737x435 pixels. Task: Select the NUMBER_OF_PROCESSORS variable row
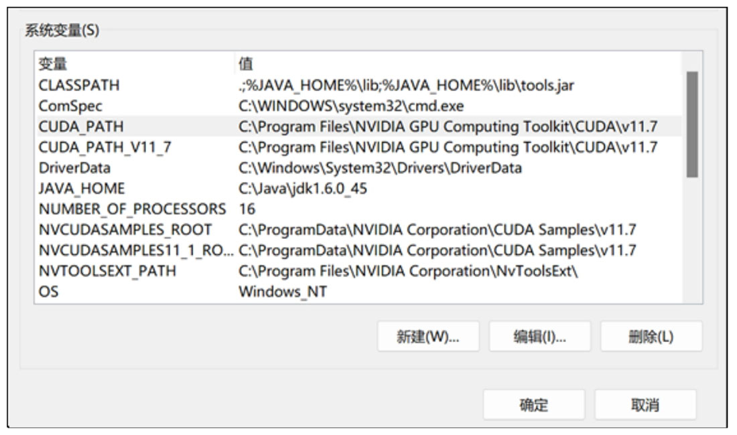tap(359, 209)
